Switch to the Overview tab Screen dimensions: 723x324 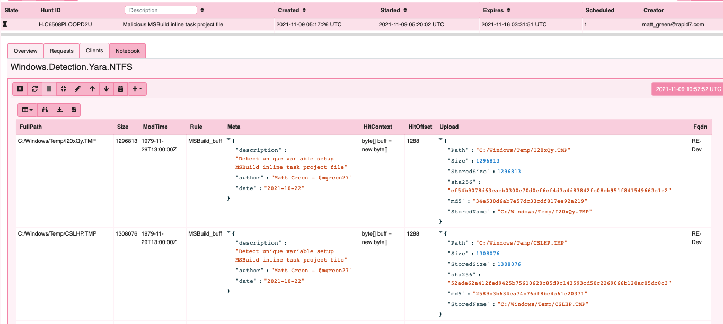[25, 51]
